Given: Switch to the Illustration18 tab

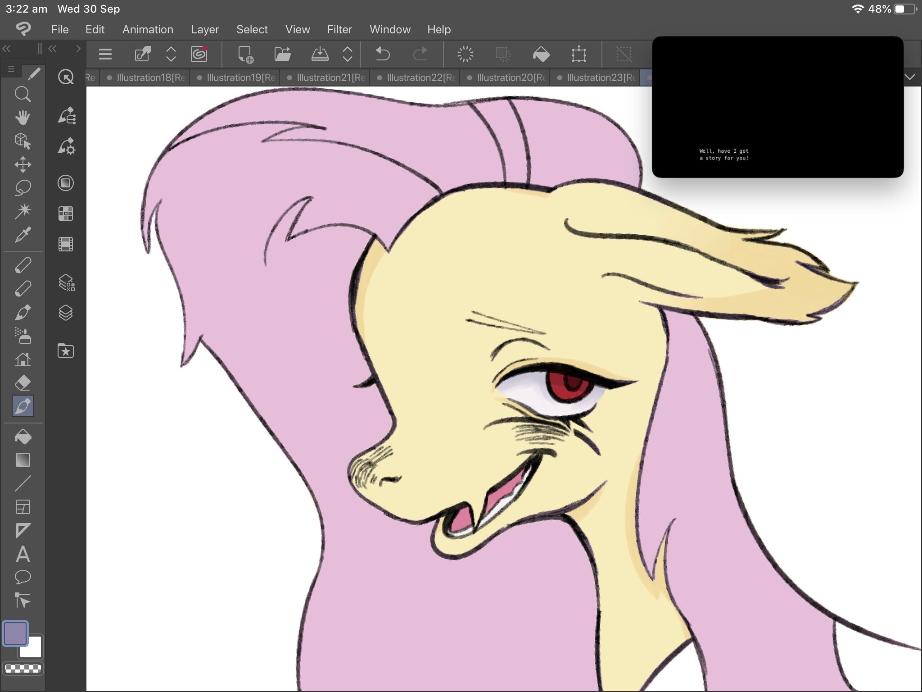Looking at the screenshot, I should 145,77.
